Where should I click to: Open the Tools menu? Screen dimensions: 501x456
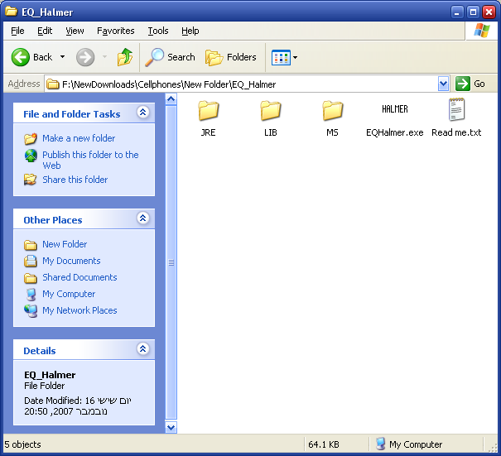click(157, 31)
